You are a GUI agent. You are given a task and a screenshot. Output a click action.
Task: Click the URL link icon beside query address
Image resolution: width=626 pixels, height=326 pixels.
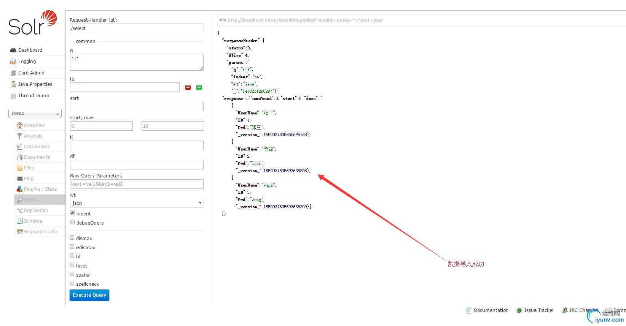coord(223,21)
